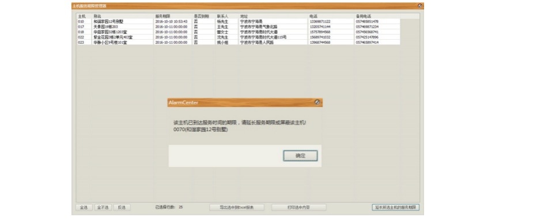Click contact 王先生
This screenshot has width=537, height=221.
222,26
